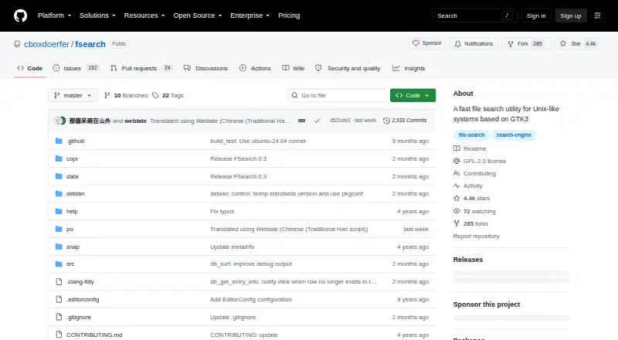Click the Sign up button
618x340 pixels.
[x=571, y=15]
